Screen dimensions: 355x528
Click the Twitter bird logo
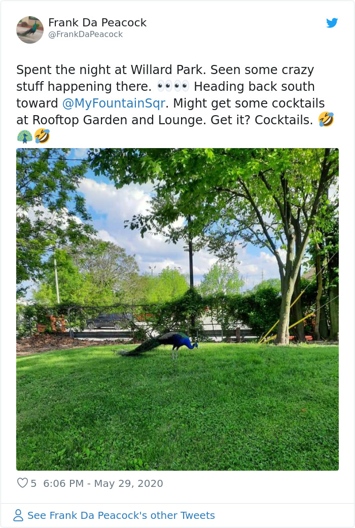(x=332, y=23)
